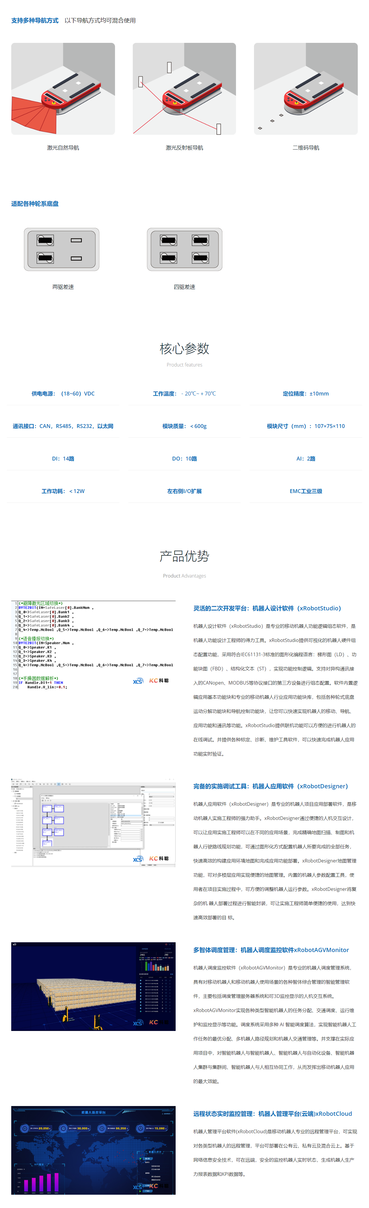Click the EMC工业三级 parameter item
Viewport: 369px width, 1208px height.
click(x=306, y=491)
